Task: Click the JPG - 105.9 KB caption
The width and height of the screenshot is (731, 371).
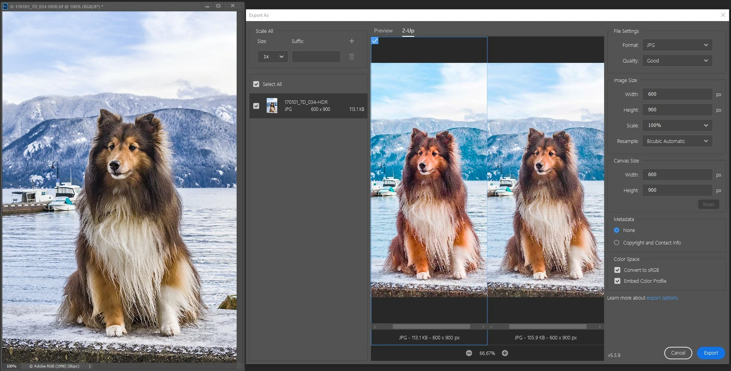Action: (x=546, y=338)
